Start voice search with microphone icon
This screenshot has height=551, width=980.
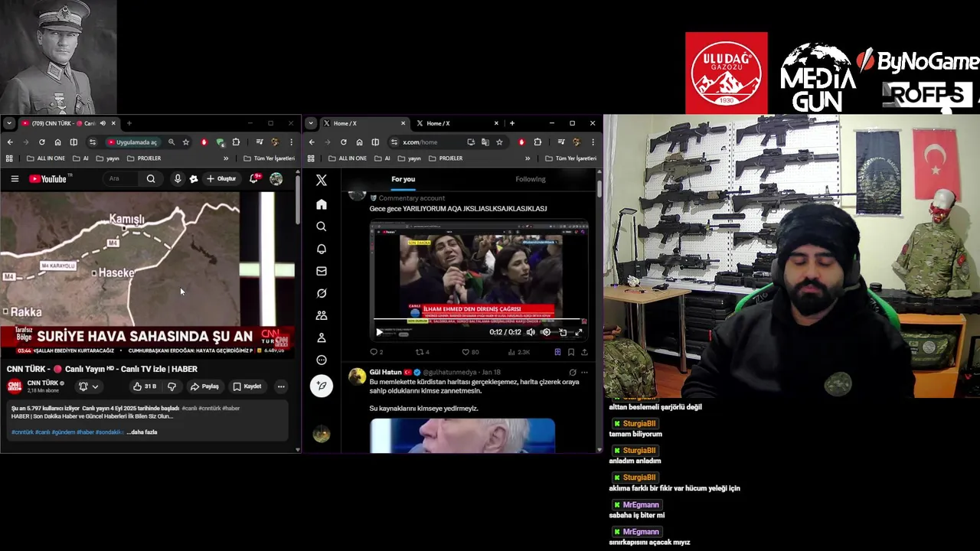pos(178,179)
